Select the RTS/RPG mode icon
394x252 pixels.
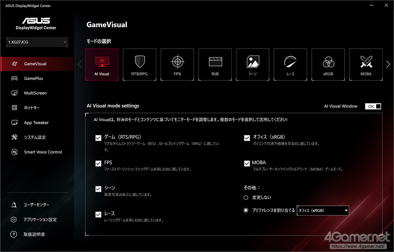click(x=139, y=64)
